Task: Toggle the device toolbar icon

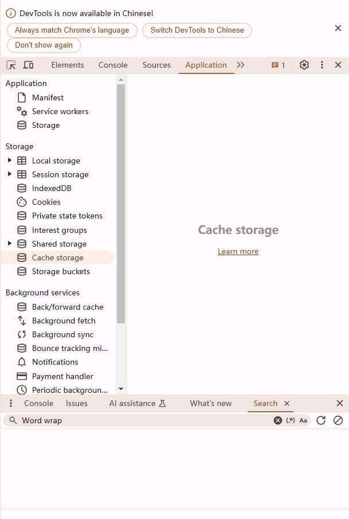Action: (28, 65)
